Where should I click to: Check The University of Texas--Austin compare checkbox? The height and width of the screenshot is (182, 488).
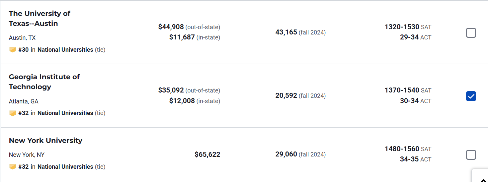coord(471,33)
